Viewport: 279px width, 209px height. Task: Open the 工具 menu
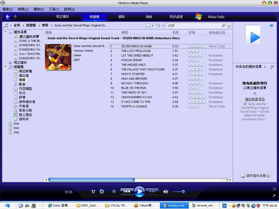54,9
